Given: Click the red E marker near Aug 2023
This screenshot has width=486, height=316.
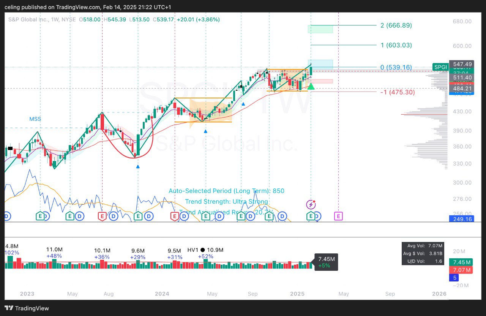Looking at the screenshot, I should click(x=102, y=216).
